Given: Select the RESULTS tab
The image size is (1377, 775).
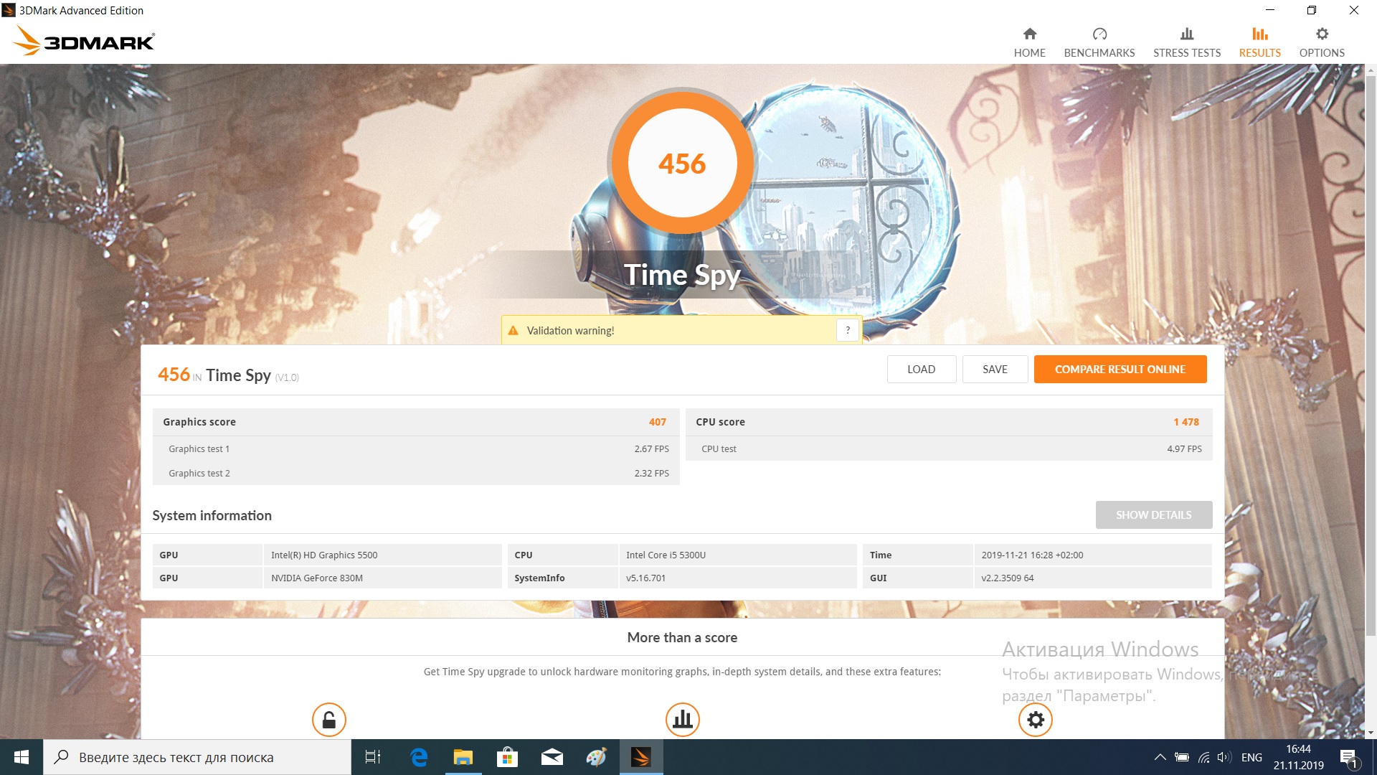Looking at the screenshot, I should click(1260, 42).
